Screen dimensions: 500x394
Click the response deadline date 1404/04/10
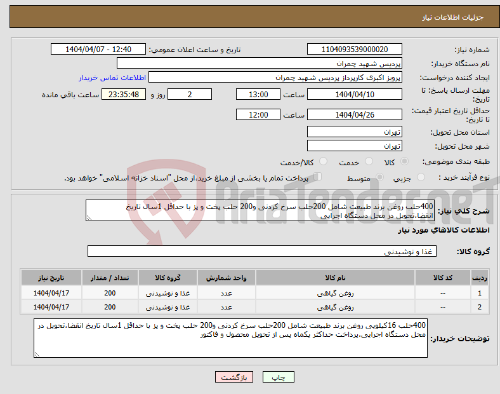354,95
